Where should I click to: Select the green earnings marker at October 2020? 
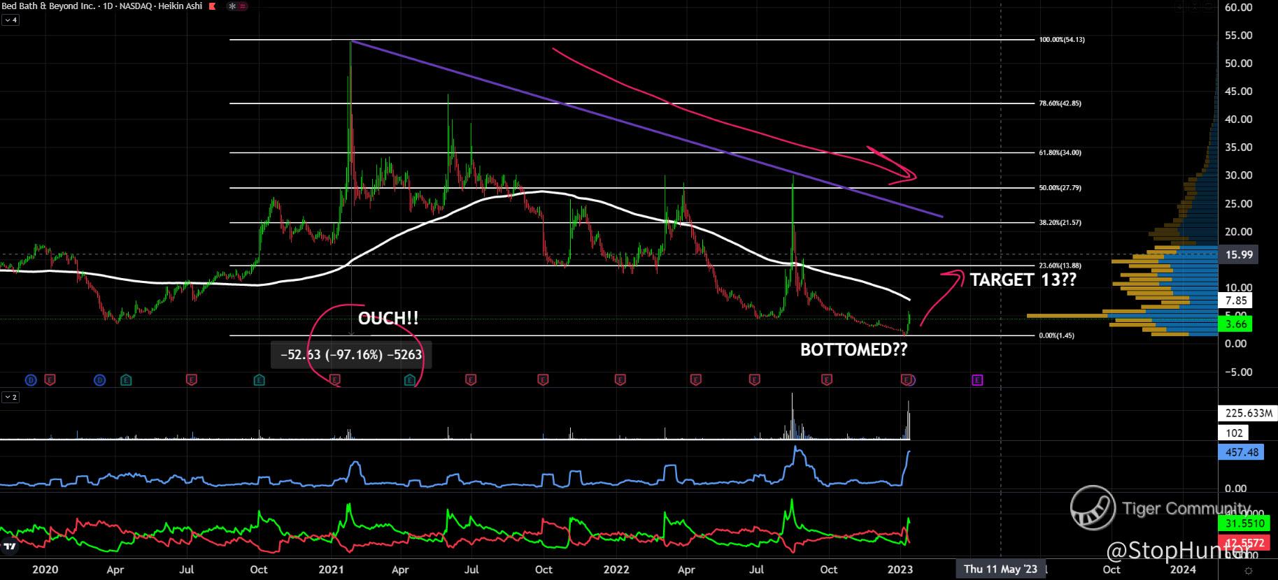pyautogui.click(x=260, y=380)
